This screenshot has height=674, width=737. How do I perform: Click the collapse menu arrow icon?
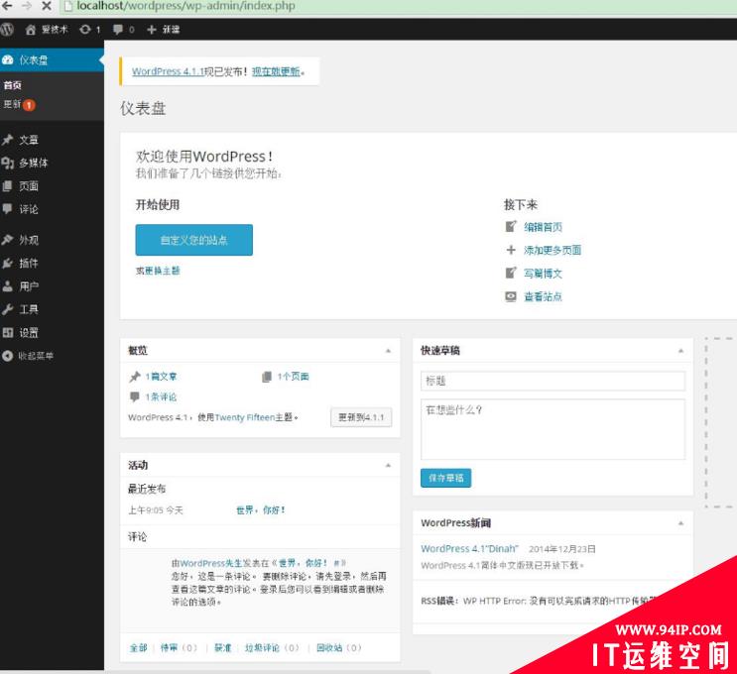[x=8, y=356]
